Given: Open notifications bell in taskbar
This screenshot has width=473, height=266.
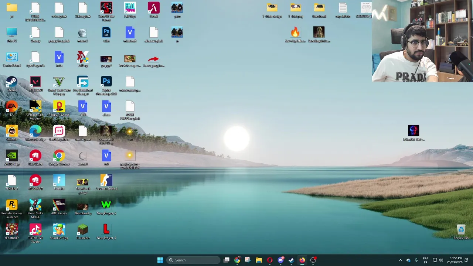Looking at the screenshot, I should (x=467, y=260).
